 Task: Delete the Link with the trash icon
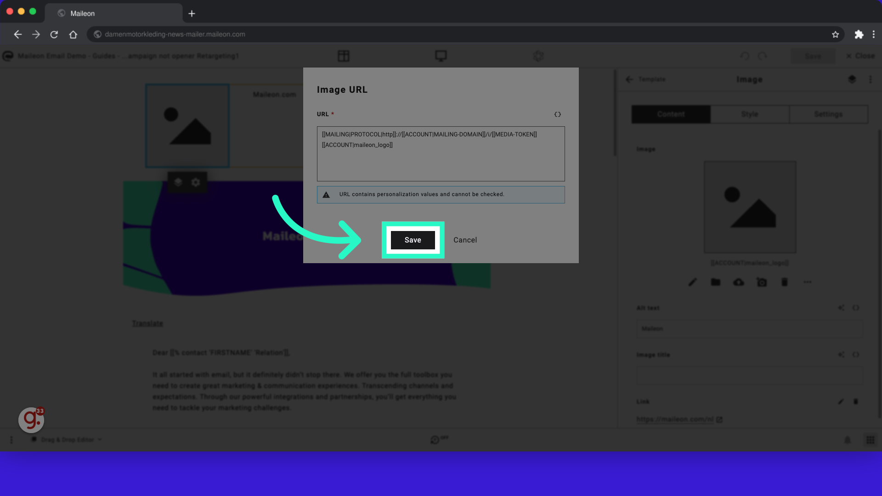(x=856, y=401)
